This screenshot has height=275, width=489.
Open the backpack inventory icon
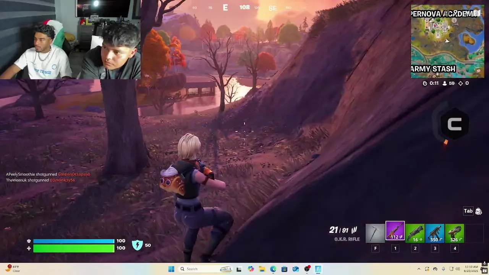point(479,211)
